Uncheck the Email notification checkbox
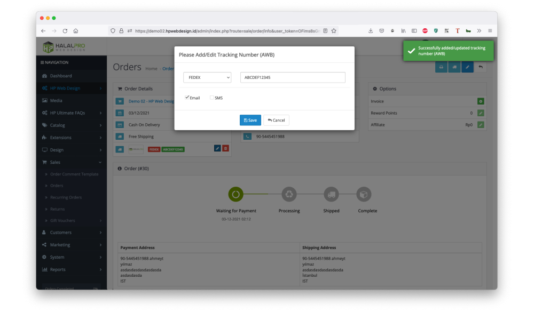Viewport: 534px width, 312px height. tap(187, 98)
